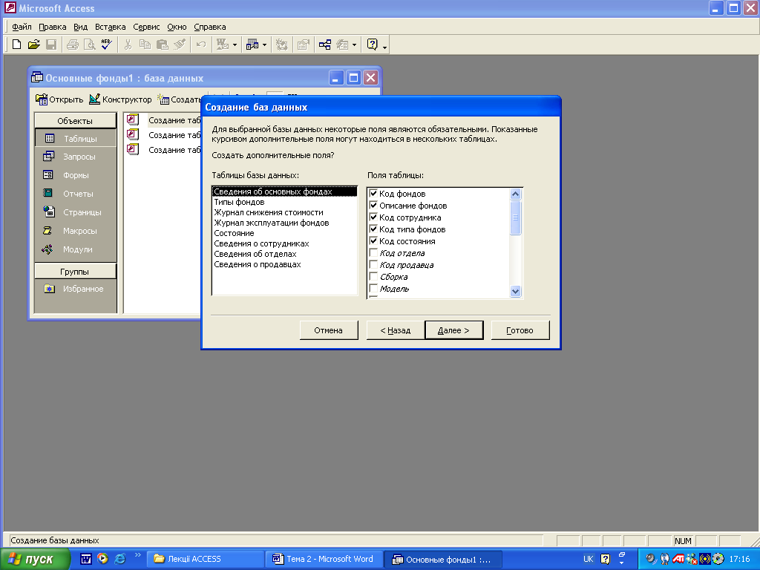Uncheck the Код состояния field checkbox
The height and width of the screenshot is (570, 760).
(x=374, y=241)
